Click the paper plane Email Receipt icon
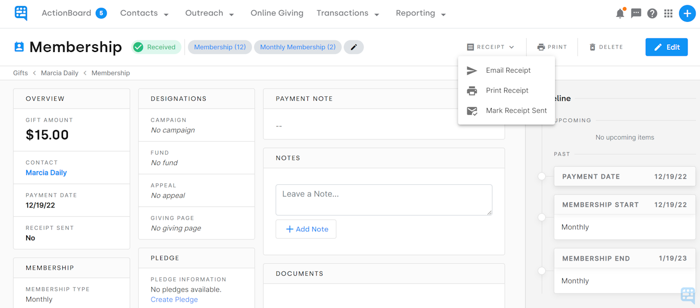The height and width of the screenshot is (308, 700). [x=472, y=71]
